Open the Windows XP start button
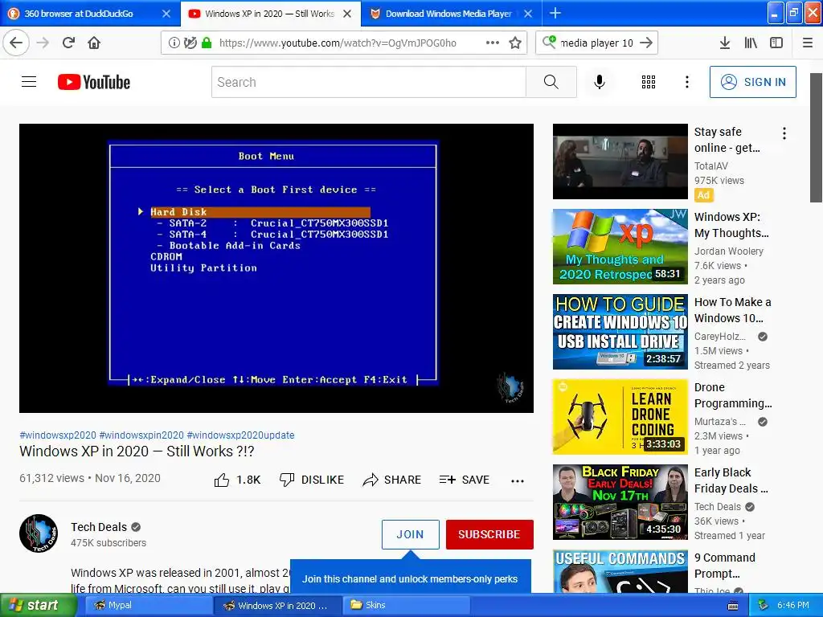The image size is (823, 617). (x=39, y=606)
